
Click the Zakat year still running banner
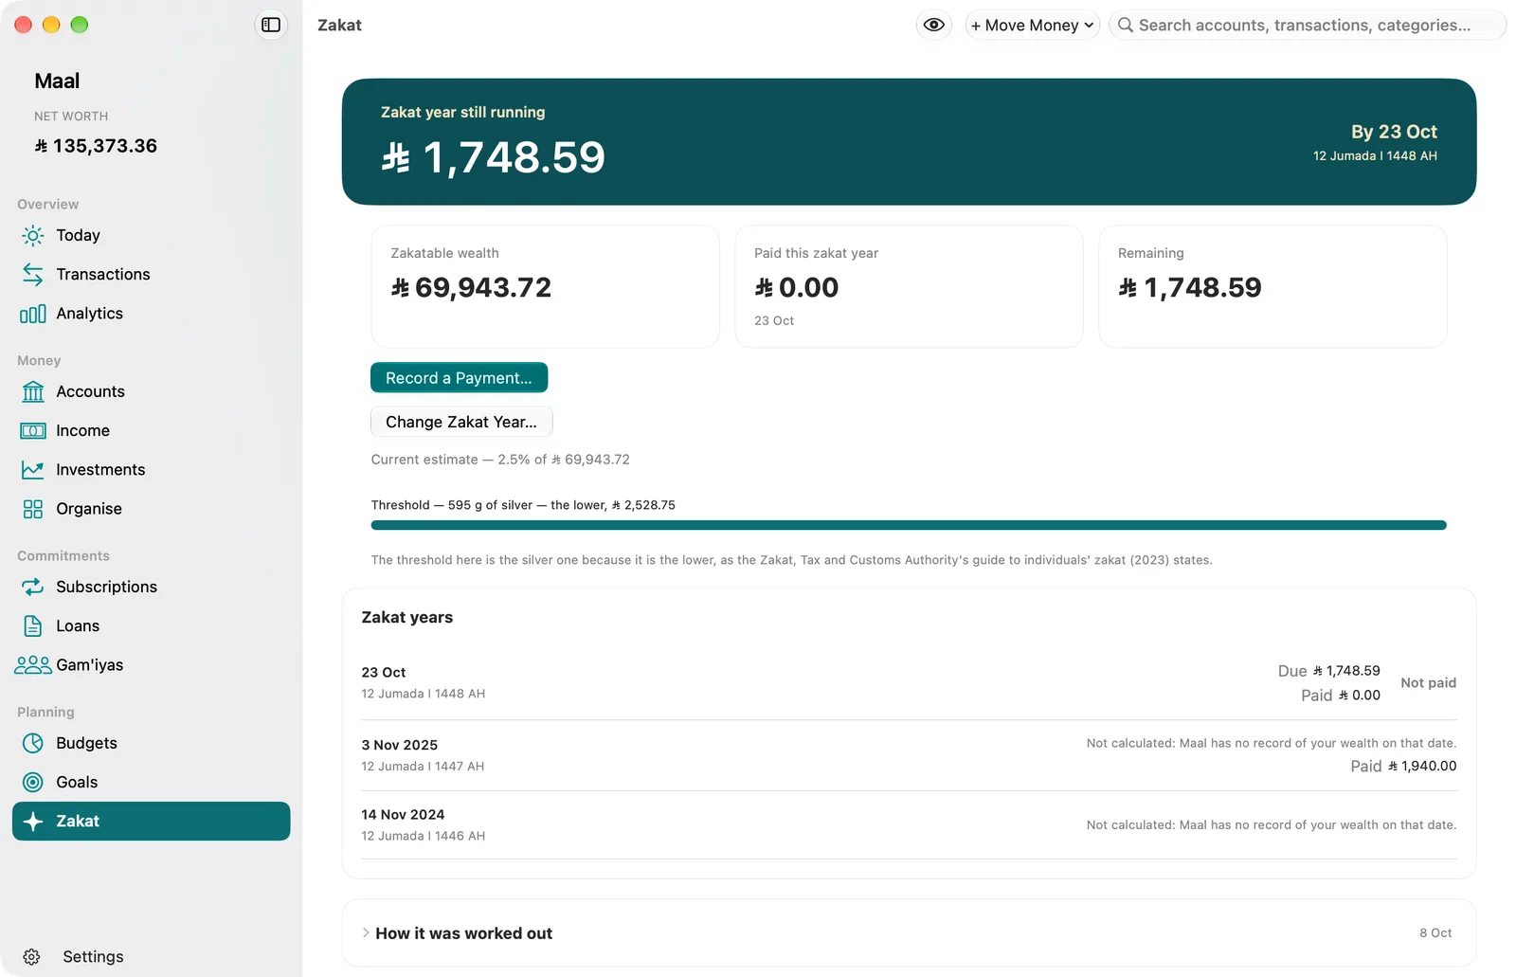click(x=909, y=142)
